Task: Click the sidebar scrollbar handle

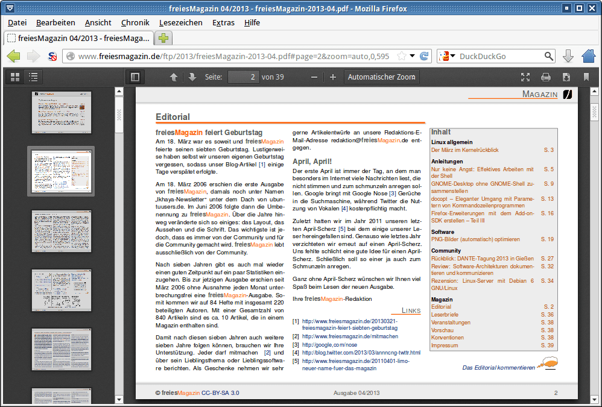Action: point(119,115)
